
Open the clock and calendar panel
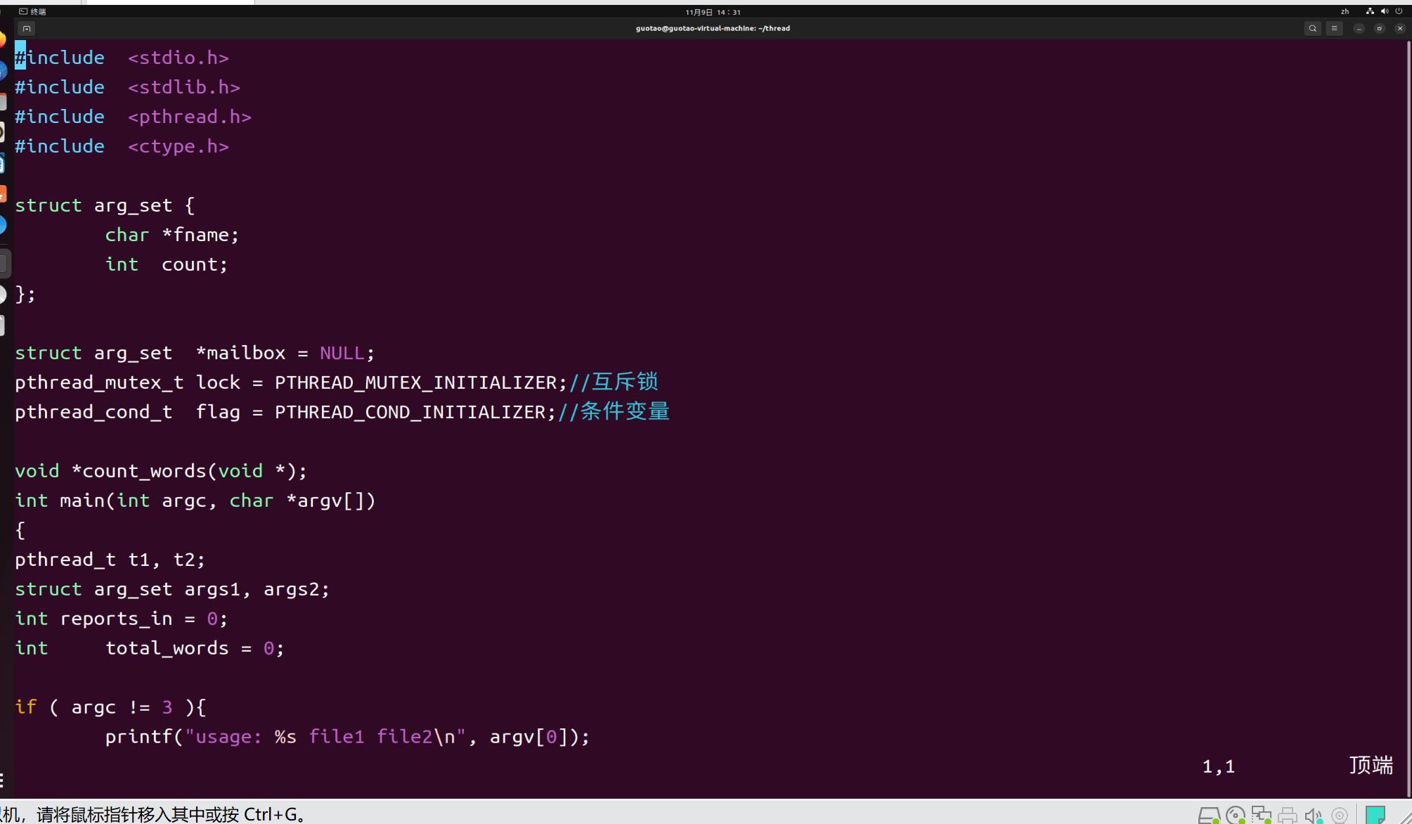click(713, 12)
